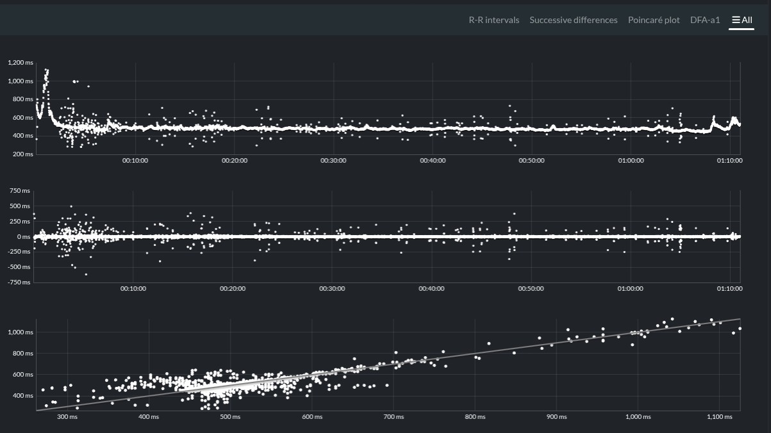Click the "0 ms" axis label
The width and height of the screenshot is (771, 433).
24,237
